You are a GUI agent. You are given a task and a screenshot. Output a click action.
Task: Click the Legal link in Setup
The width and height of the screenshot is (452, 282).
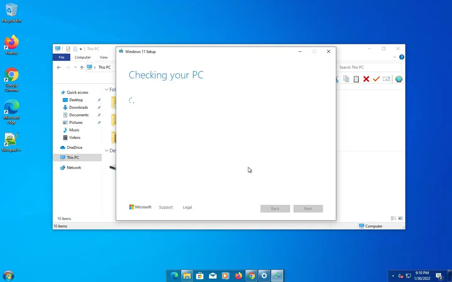(187, 207)
